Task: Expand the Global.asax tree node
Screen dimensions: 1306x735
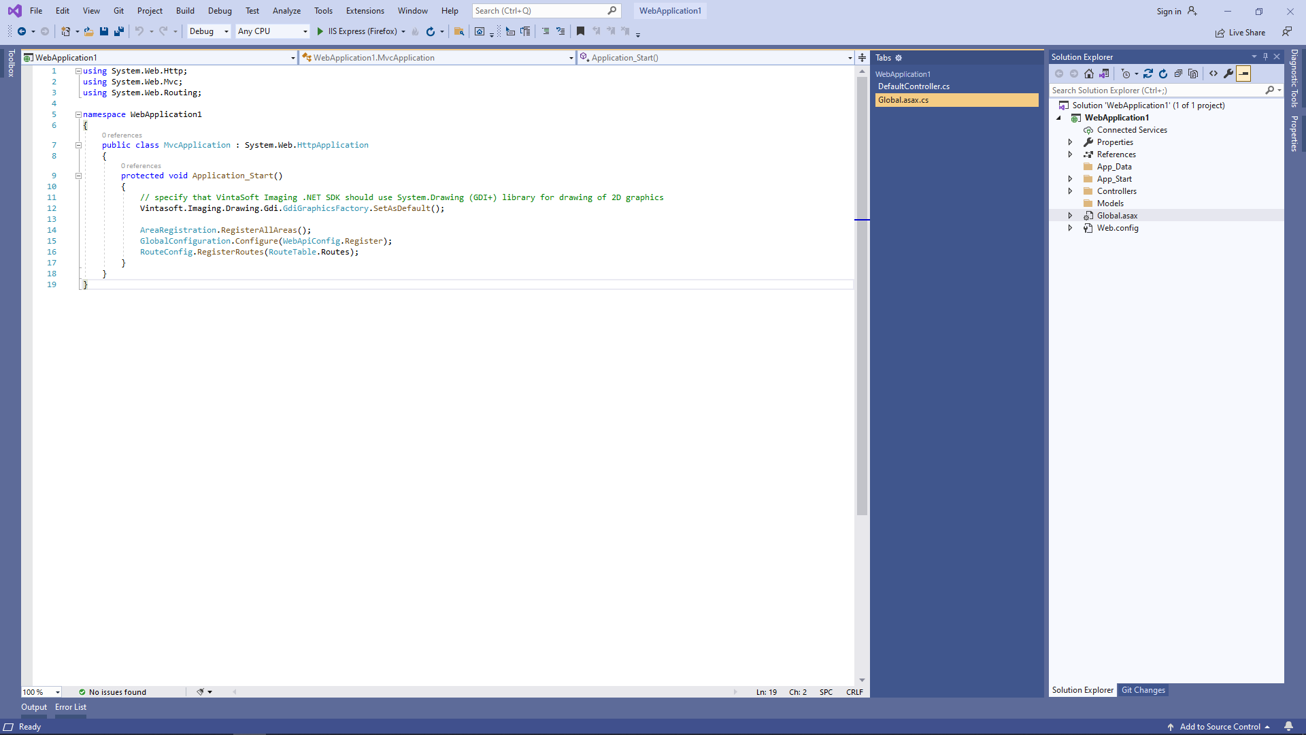Action: click(1070, 216)
